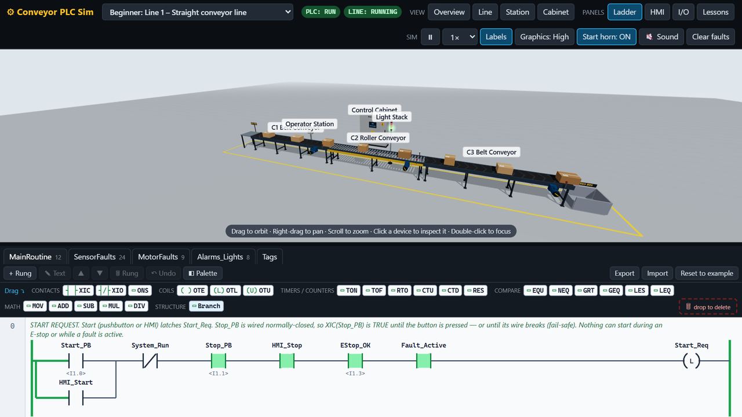Toggle the HMI panel
The width and height of the screenshot is (742, 417).
tap(657, 12)
